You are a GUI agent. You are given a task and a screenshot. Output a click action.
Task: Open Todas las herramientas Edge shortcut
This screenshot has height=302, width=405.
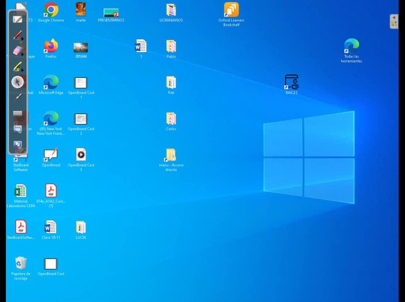point(352,51)
